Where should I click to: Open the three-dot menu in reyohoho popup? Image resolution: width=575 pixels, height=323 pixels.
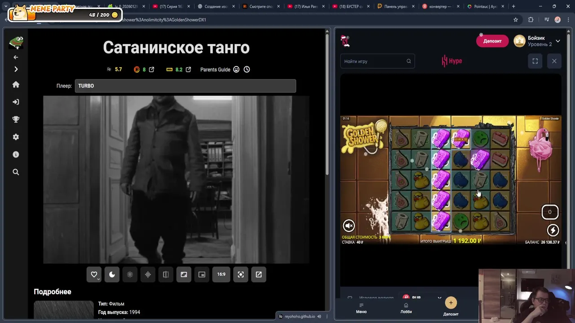point(327,316)
